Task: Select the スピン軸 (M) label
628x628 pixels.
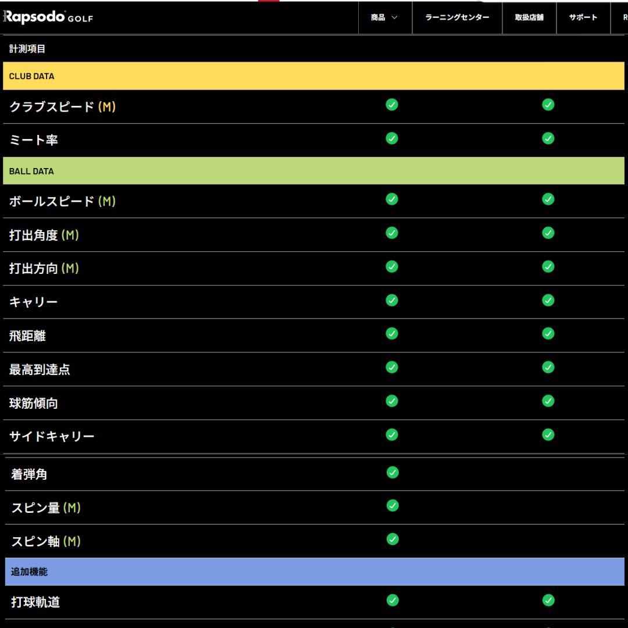Action: tap(46, 541)
